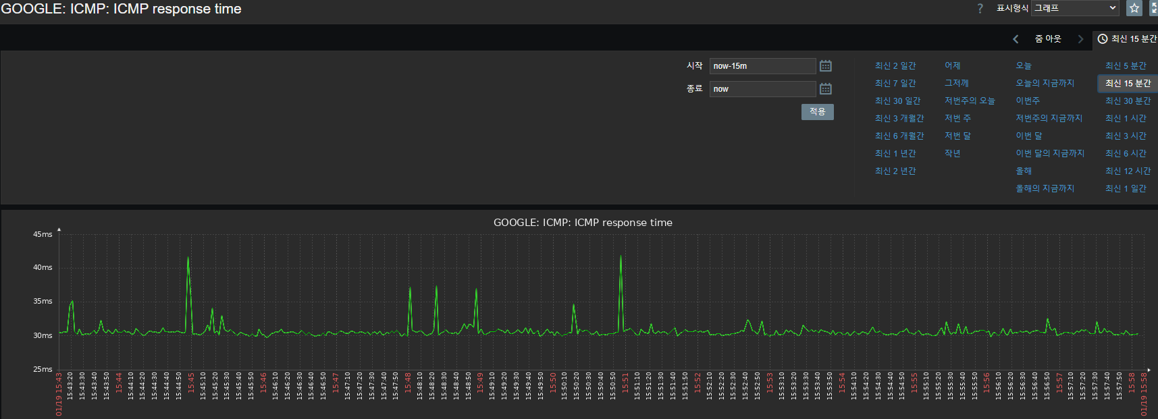Click the 01/19 15:43 axis start label

(x=59, y=394)
